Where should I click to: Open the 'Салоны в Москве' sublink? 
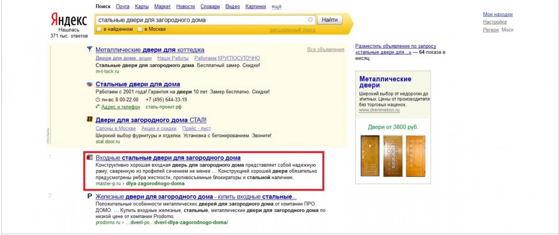[116, 128]
